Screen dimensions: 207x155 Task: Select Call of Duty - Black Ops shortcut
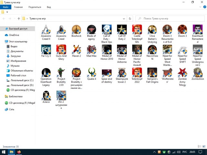[x=107, y=34]
